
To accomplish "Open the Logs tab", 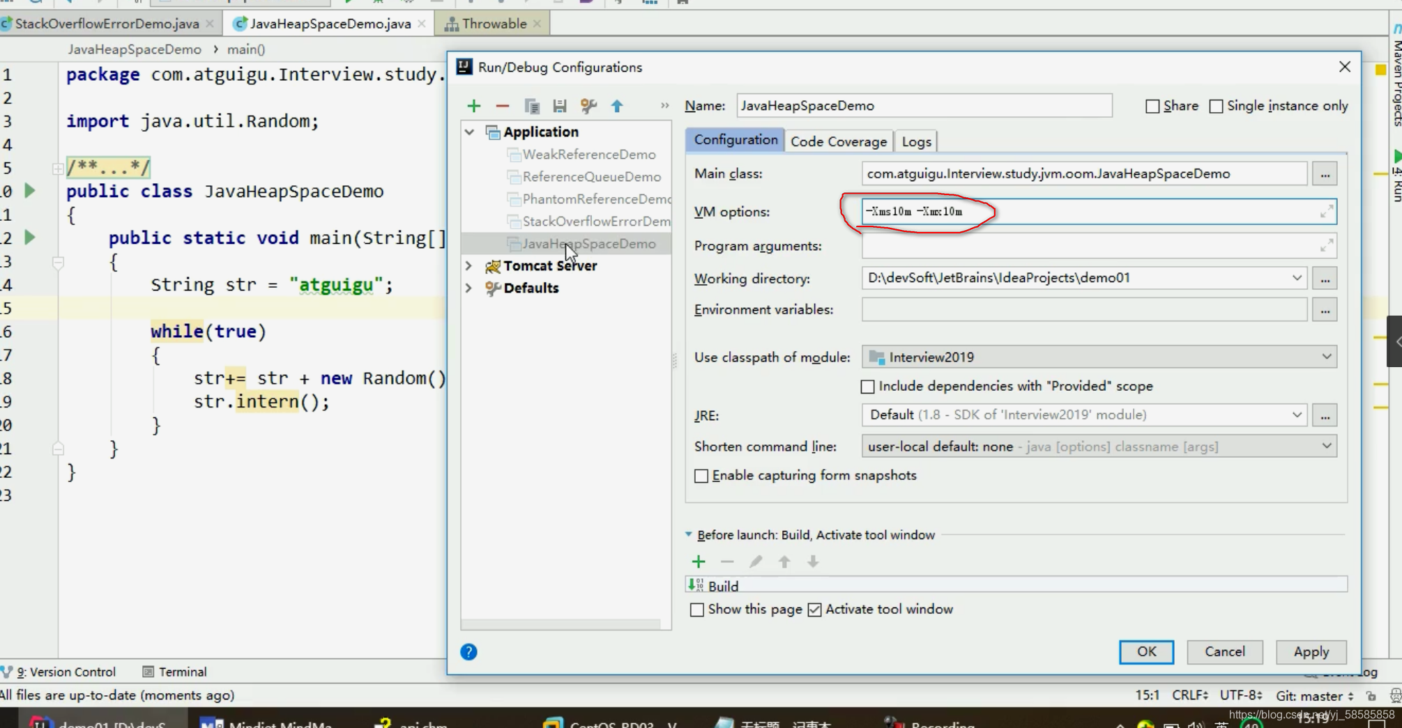I will [916, 141].
